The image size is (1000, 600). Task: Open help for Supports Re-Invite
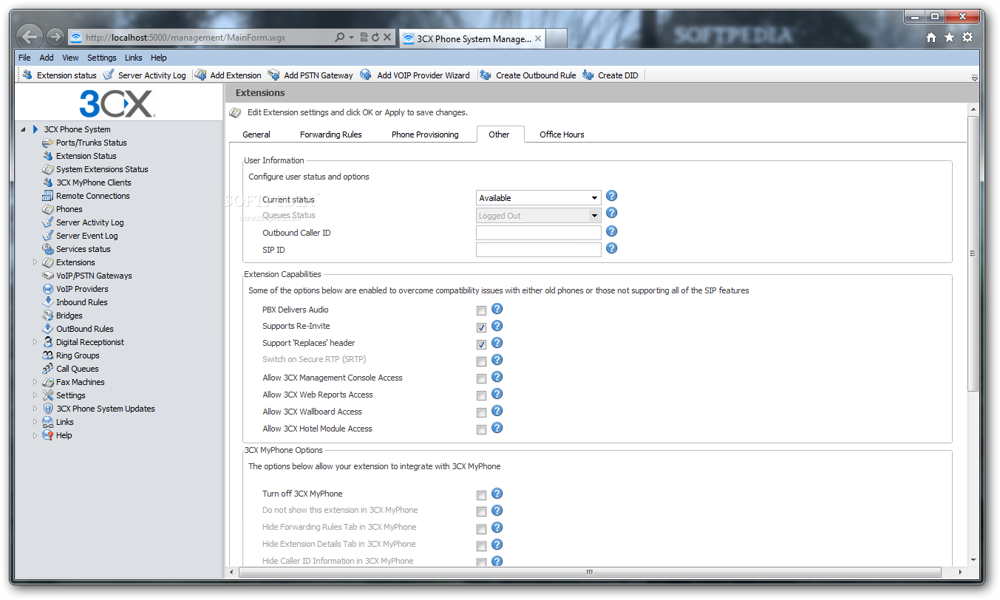[x=497, y=326]
